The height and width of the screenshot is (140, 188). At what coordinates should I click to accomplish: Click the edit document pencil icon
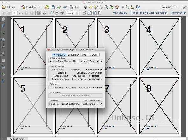[x=71, y=7]
